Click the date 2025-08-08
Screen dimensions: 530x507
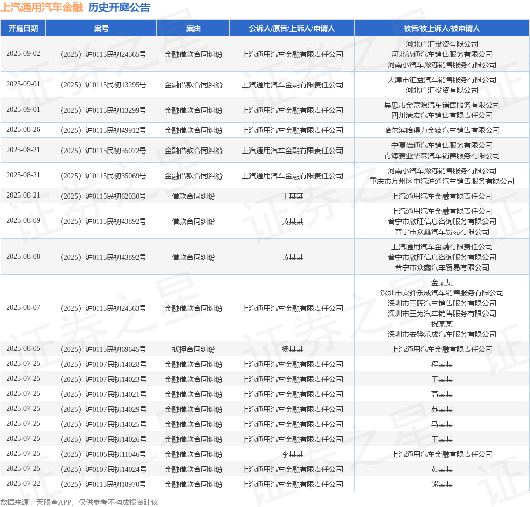[23, 257]
